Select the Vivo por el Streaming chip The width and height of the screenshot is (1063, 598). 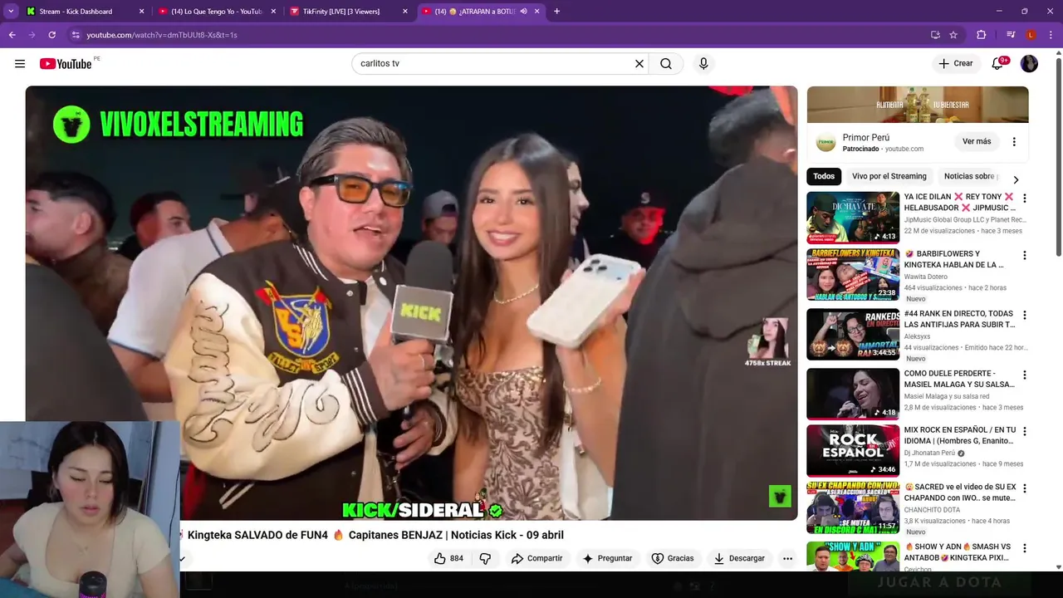coord(889,176)
